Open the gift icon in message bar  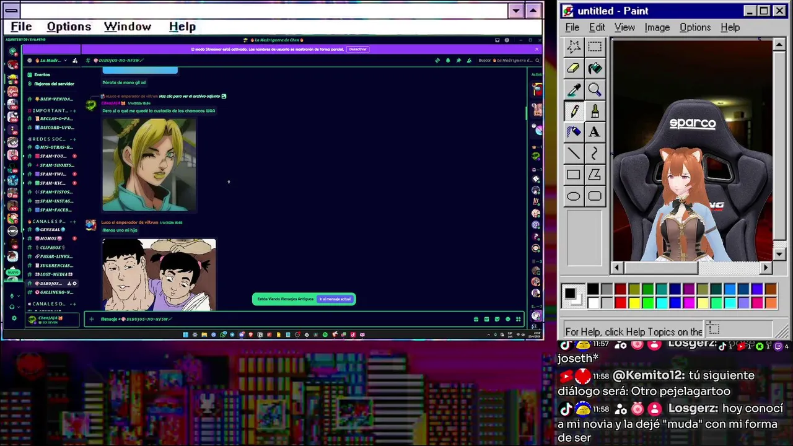point(476,319)
